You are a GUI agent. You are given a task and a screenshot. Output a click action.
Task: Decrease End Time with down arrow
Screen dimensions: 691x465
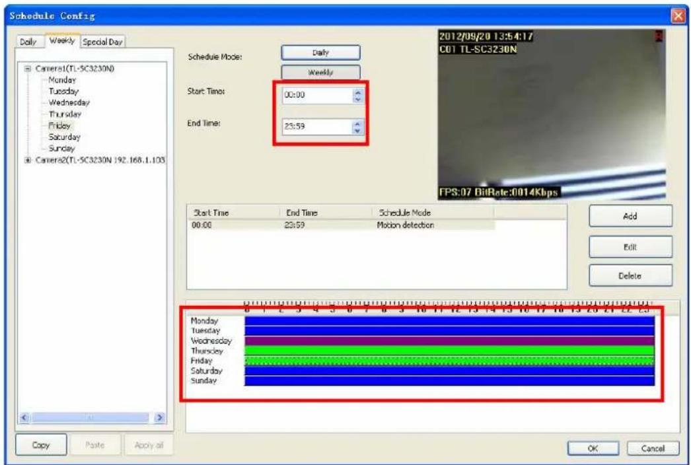tap(357, 131)
